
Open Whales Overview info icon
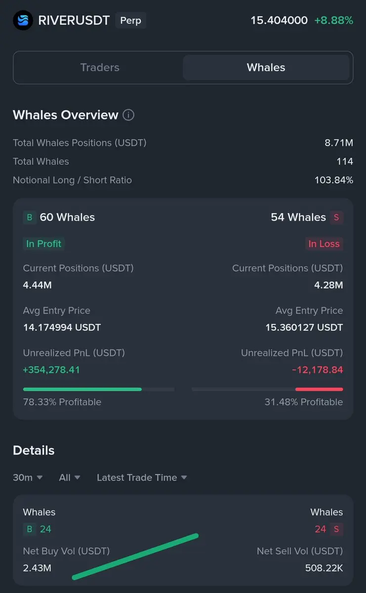tap(128, 115)
